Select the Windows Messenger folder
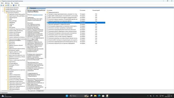 pyautogui.click(x=14, y=34)
